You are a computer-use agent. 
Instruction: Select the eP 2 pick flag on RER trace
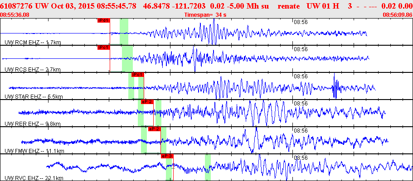click(x=147, y=102)
